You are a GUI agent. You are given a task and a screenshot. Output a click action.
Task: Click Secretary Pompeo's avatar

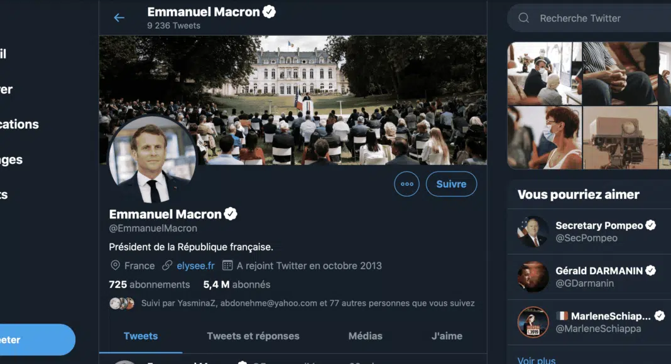point(533,232)
